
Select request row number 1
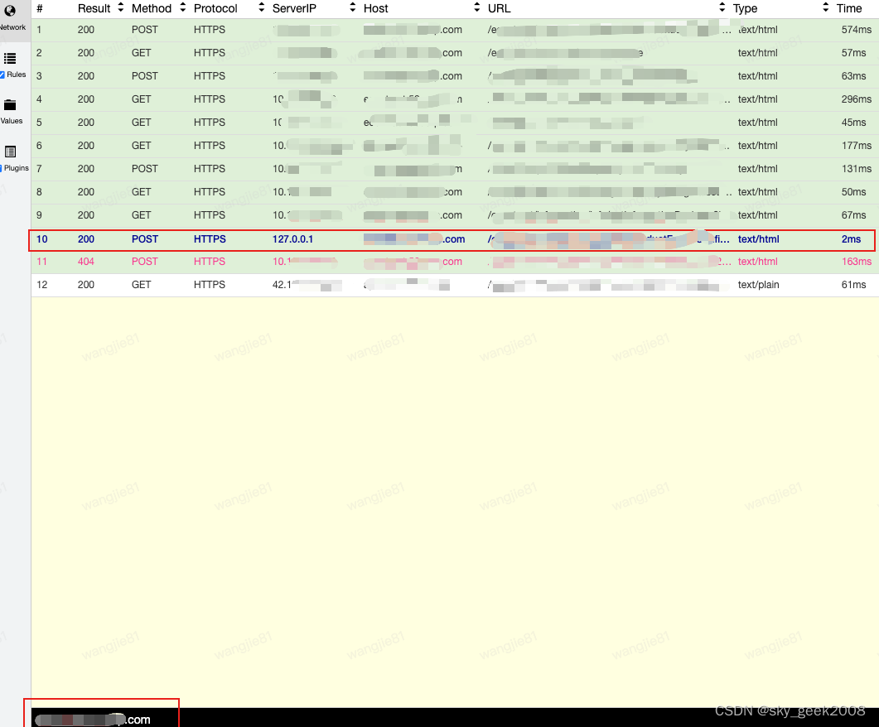click(455, 30)
